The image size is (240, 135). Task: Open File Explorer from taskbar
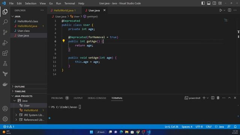pos(127,132)
